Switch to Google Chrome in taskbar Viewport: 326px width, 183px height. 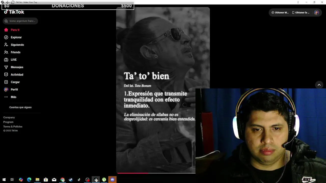coord(62,180)
